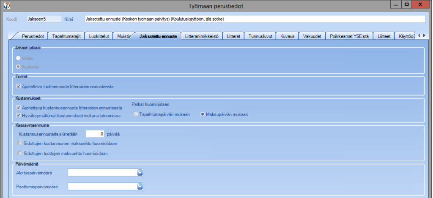
Task: Click the Koodi field containing Jaksoen5
Action: (44, 19)
